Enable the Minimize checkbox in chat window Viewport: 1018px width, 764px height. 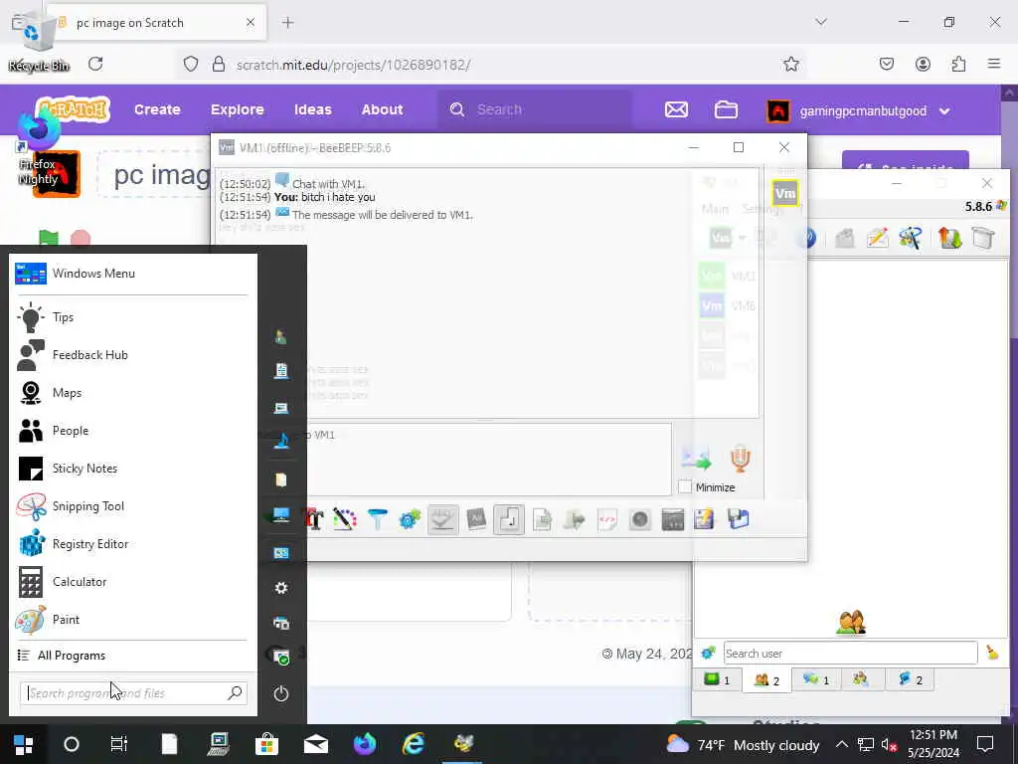684,486
